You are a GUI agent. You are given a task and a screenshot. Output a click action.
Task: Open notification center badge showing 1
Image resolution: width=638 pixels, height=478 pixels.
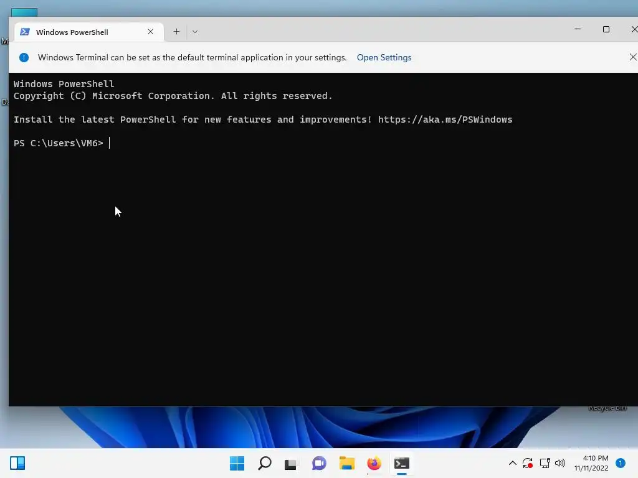coord(621,463)
